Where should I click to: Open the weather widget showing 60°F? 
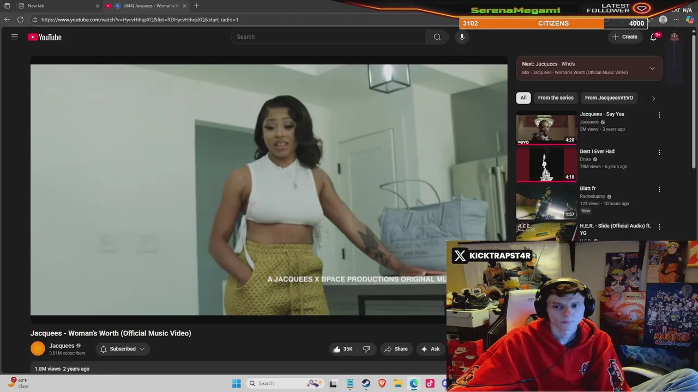coord(17,383)
